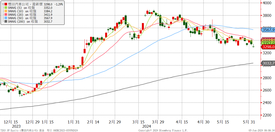Viewport: 275px width, 132px height.
Task: Click the red 3298.0 tag on price axis
Action: [268, 47]
